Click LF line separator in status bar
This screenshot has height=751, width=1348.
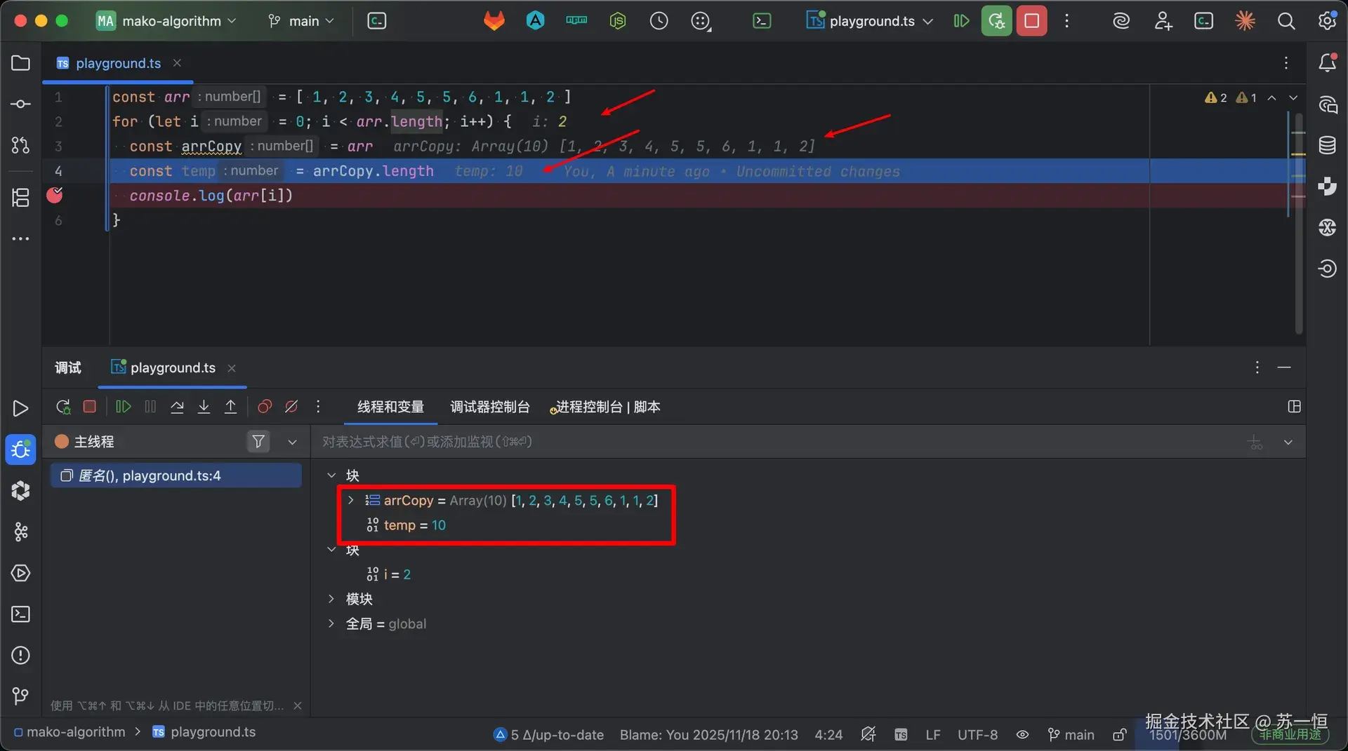[x=932, y=735]
